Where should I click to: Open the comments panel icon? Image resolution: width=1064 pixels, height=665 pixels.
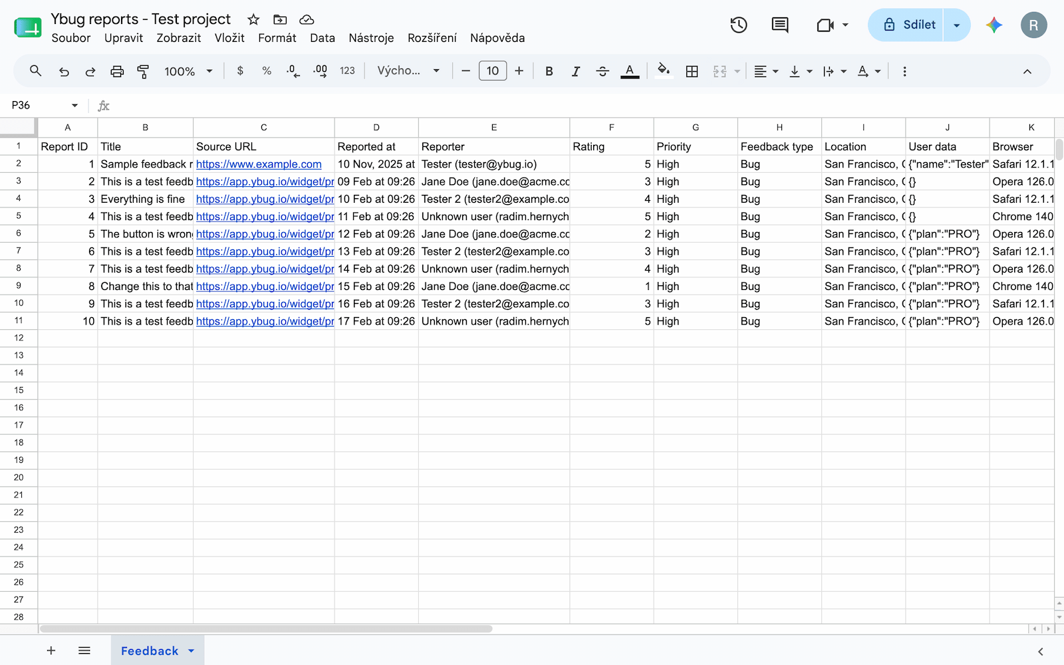point(779,25)
